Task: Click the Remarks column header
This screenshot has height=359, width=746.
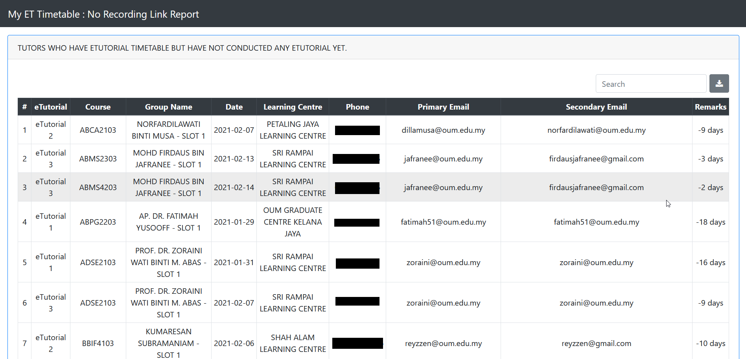Action: click(710, 107)
